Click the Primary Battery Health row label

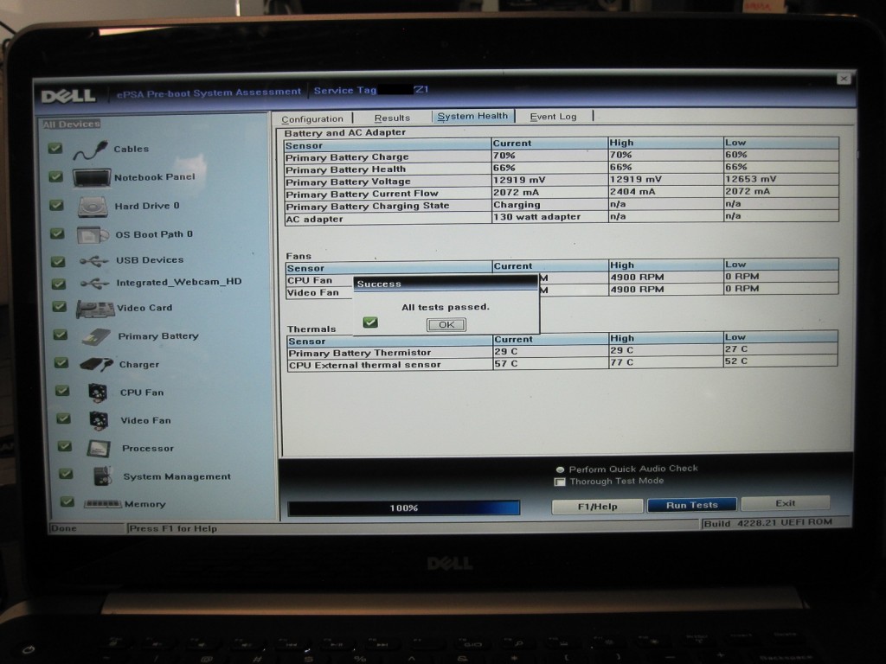(345, 169)
